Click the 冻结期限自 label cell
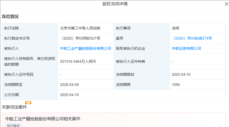 point(142,75)
